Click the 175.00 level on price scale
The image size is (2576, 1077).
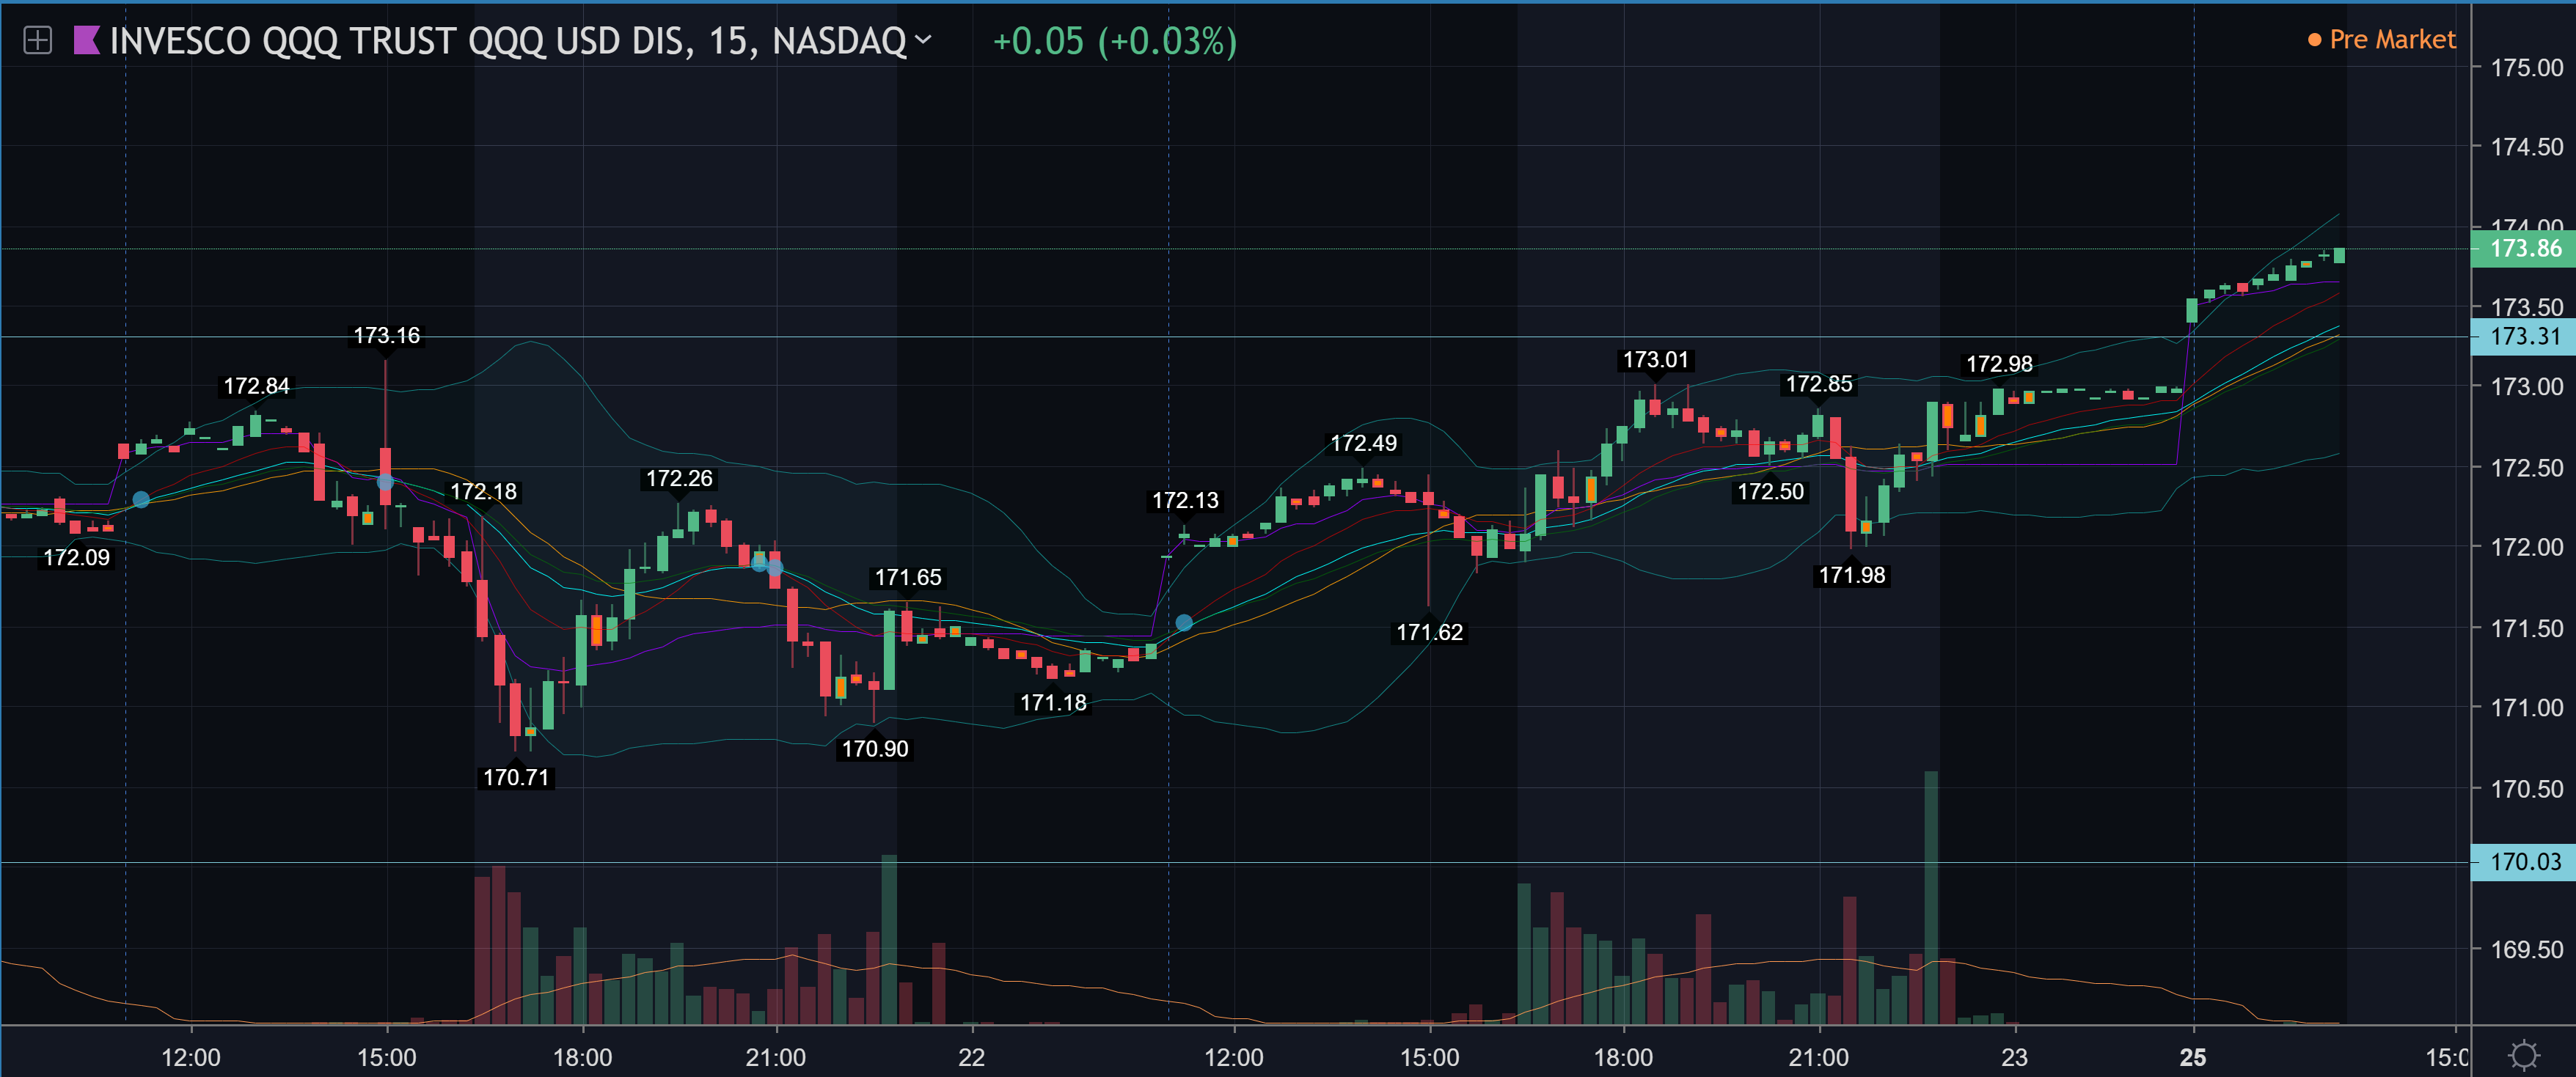tap(2526, 68)
